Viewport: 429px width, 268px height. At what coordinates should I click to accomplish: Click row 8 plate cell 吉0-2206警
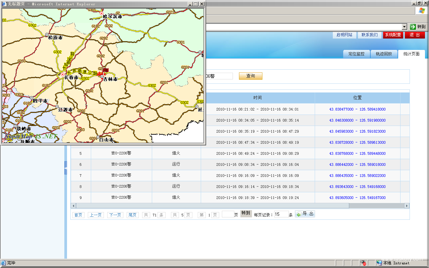click(x=121, y=186)
